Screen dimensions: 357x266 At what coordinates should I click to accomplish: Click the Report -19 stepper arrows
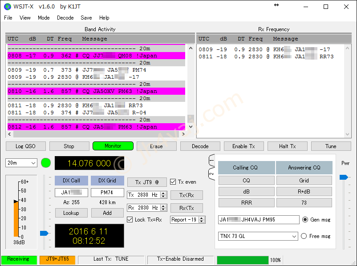pyautogui.click(x=202, y=220)
